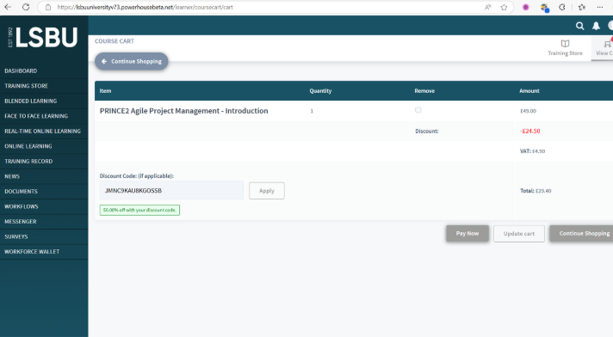Click the purple circular extension icon
This screenshot has height=337, width=613.
point(526,7)
